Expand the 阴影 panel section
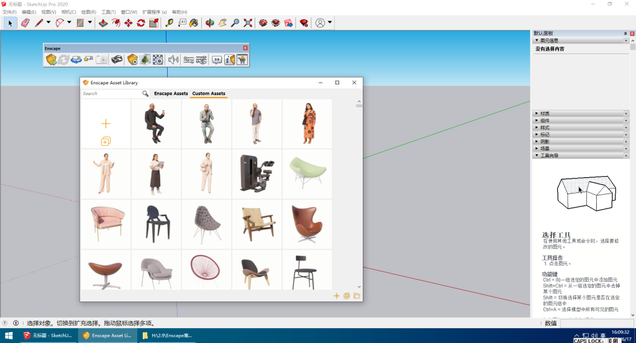The height and width of the screenshot is (343, 636). 545,141
